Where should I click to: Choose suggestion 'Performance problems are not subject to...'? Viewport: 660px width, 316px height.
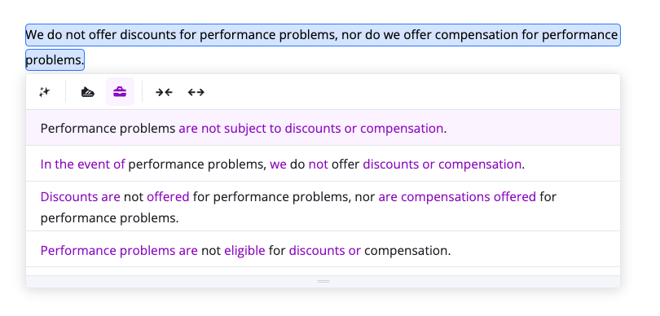(323, 128)
